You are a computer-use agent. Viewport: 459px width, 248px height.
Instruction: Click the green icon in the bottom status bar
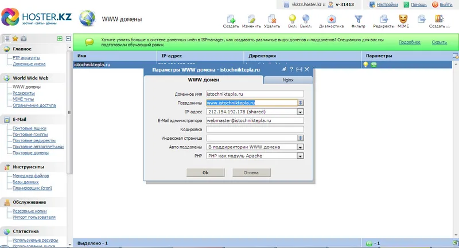369,243
